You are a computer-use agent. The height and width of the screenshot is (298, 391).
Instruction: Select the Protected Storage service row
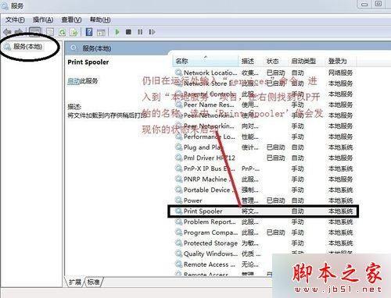pyautogui.click(x=264, y=243)
